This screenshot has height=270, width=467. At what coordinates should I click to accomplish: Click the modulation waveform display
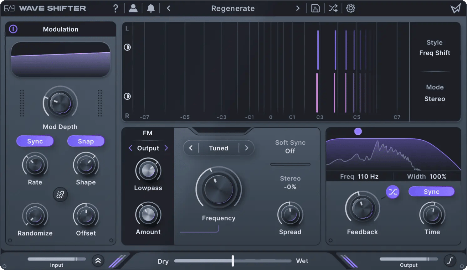pos(60,60)
